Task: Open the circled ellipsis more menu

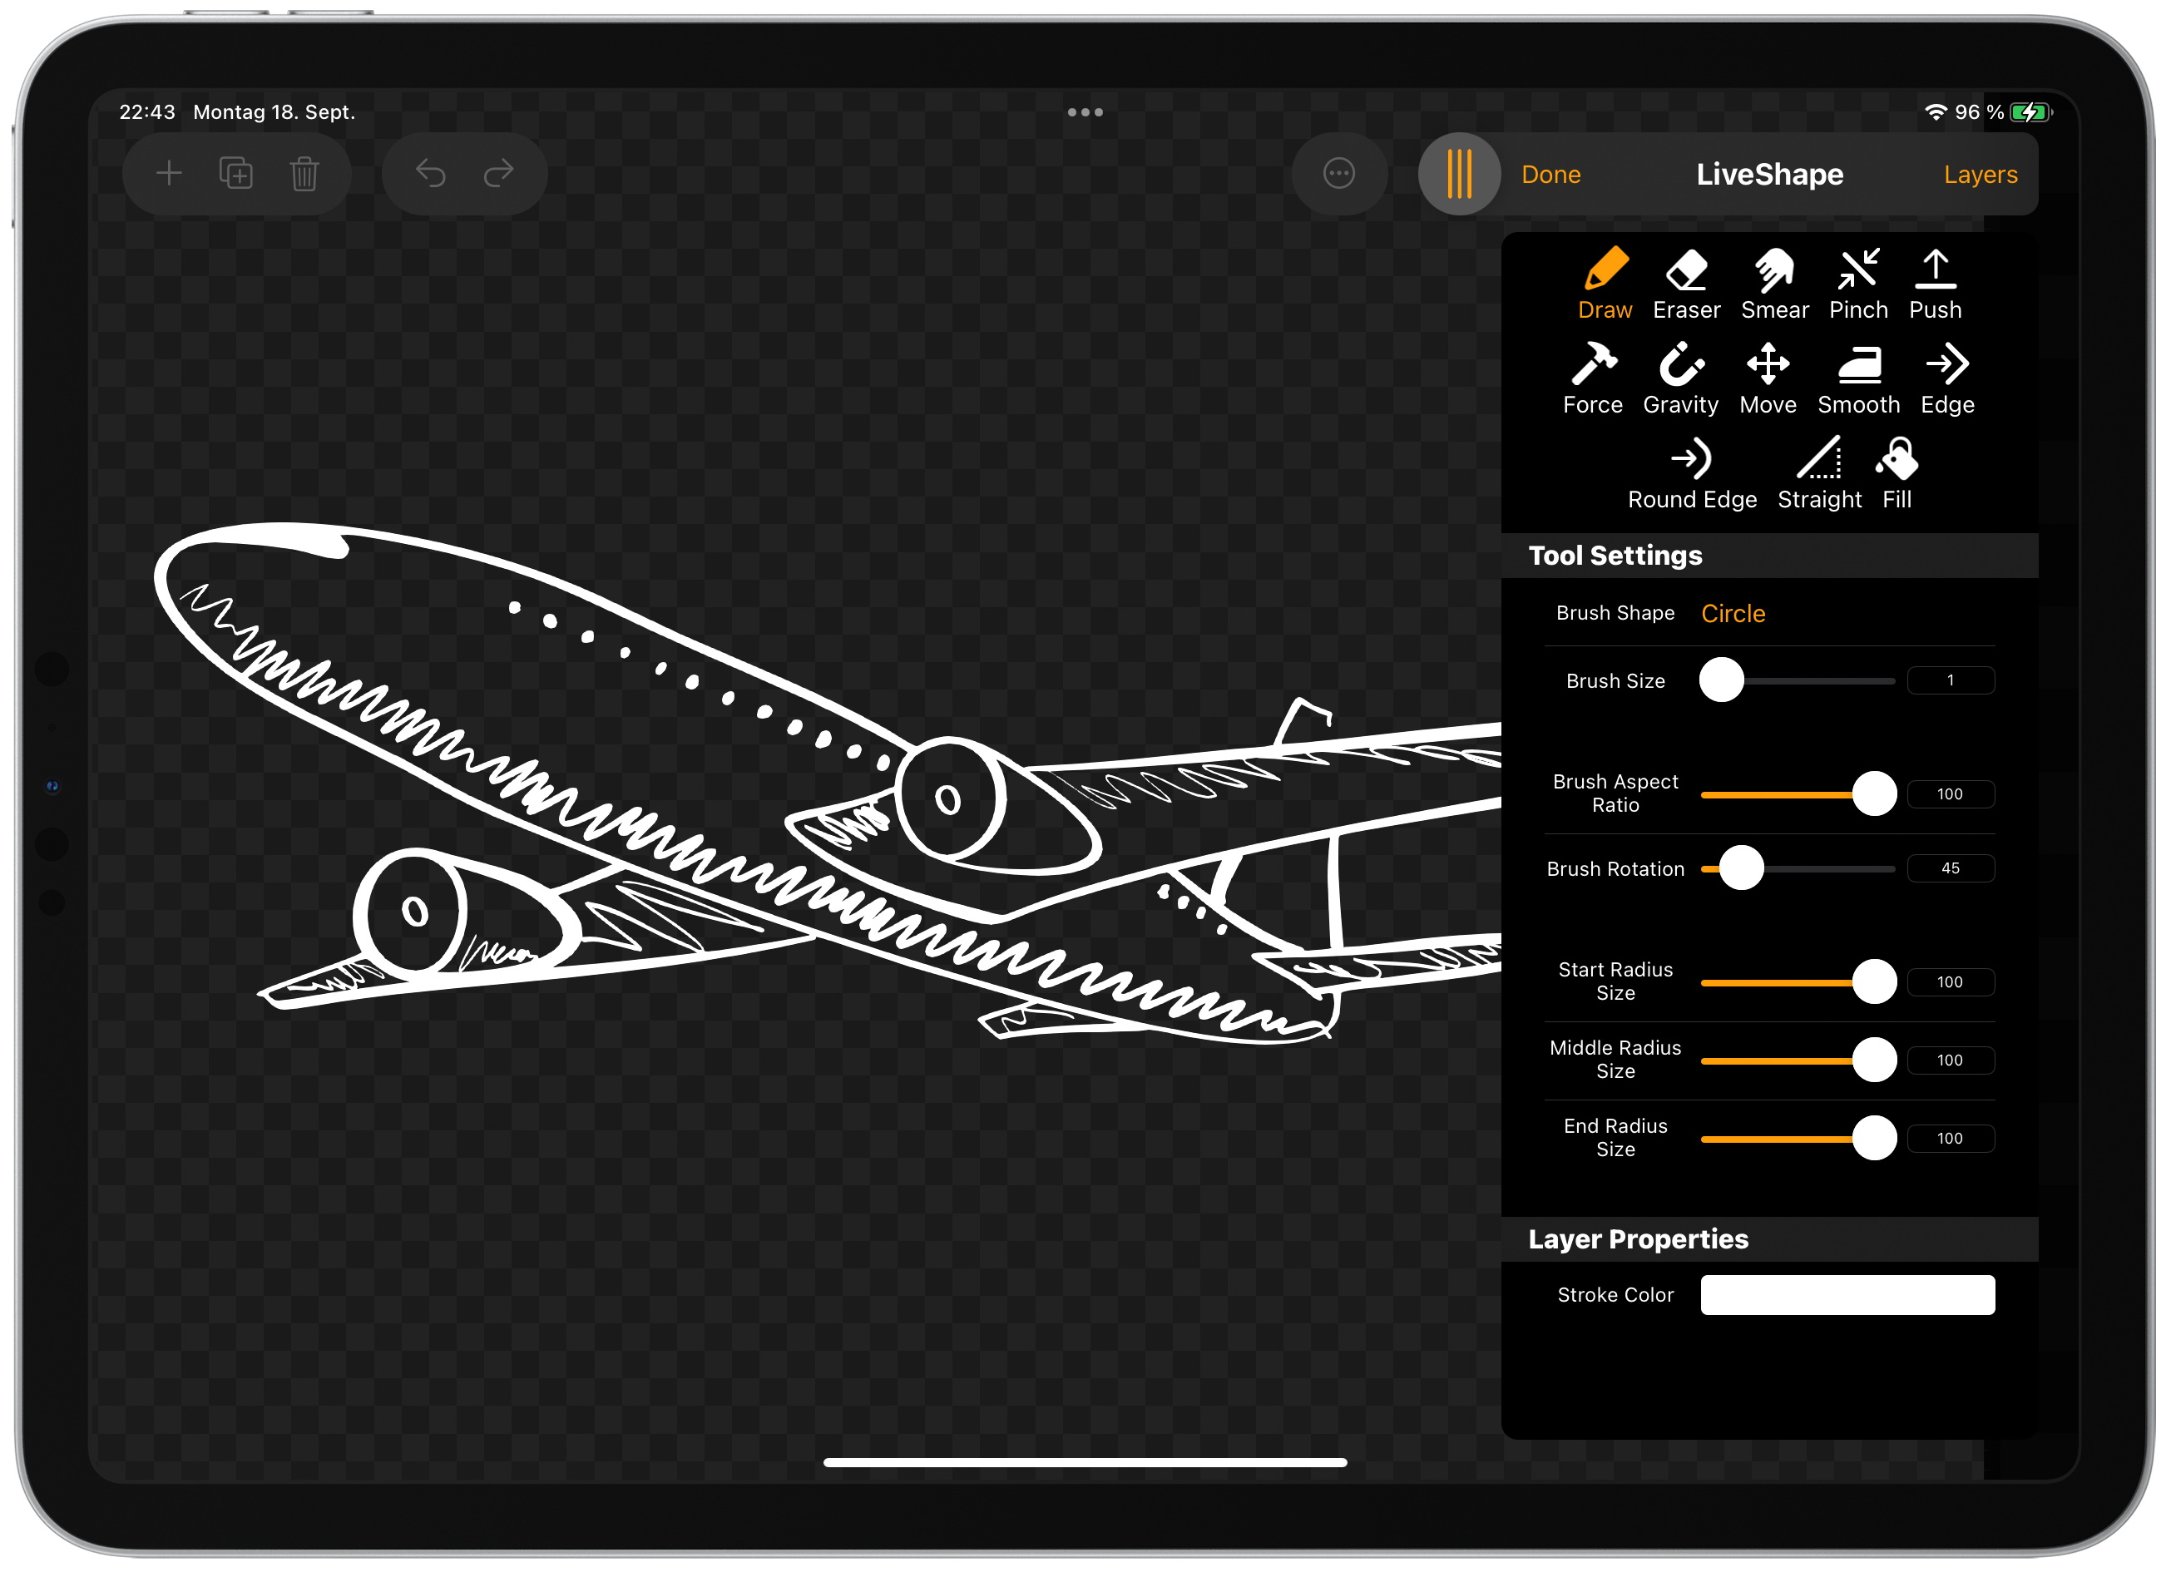Action: point(1338,173)
